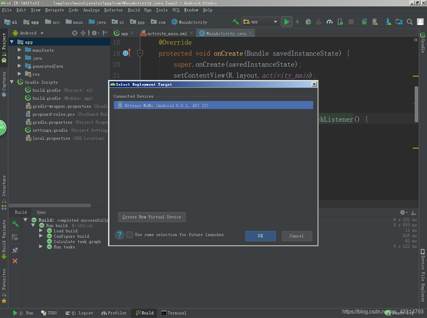Image resolution: width=427 pixels, height=318 pixels.
Task: Close the MainActivity.java tab
Action: tap(251, 33)
